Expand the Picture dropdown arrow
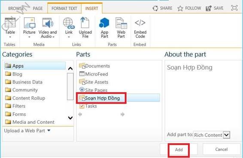243x158 pixels. point(29,37)
